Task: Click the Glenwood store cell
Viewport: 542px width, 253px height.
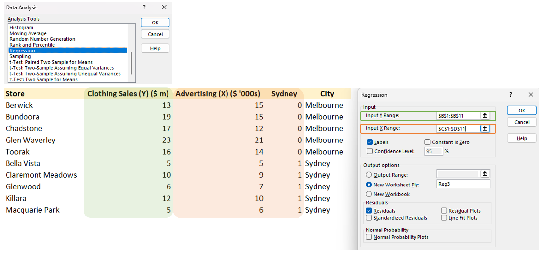Action: click(23, 186)
